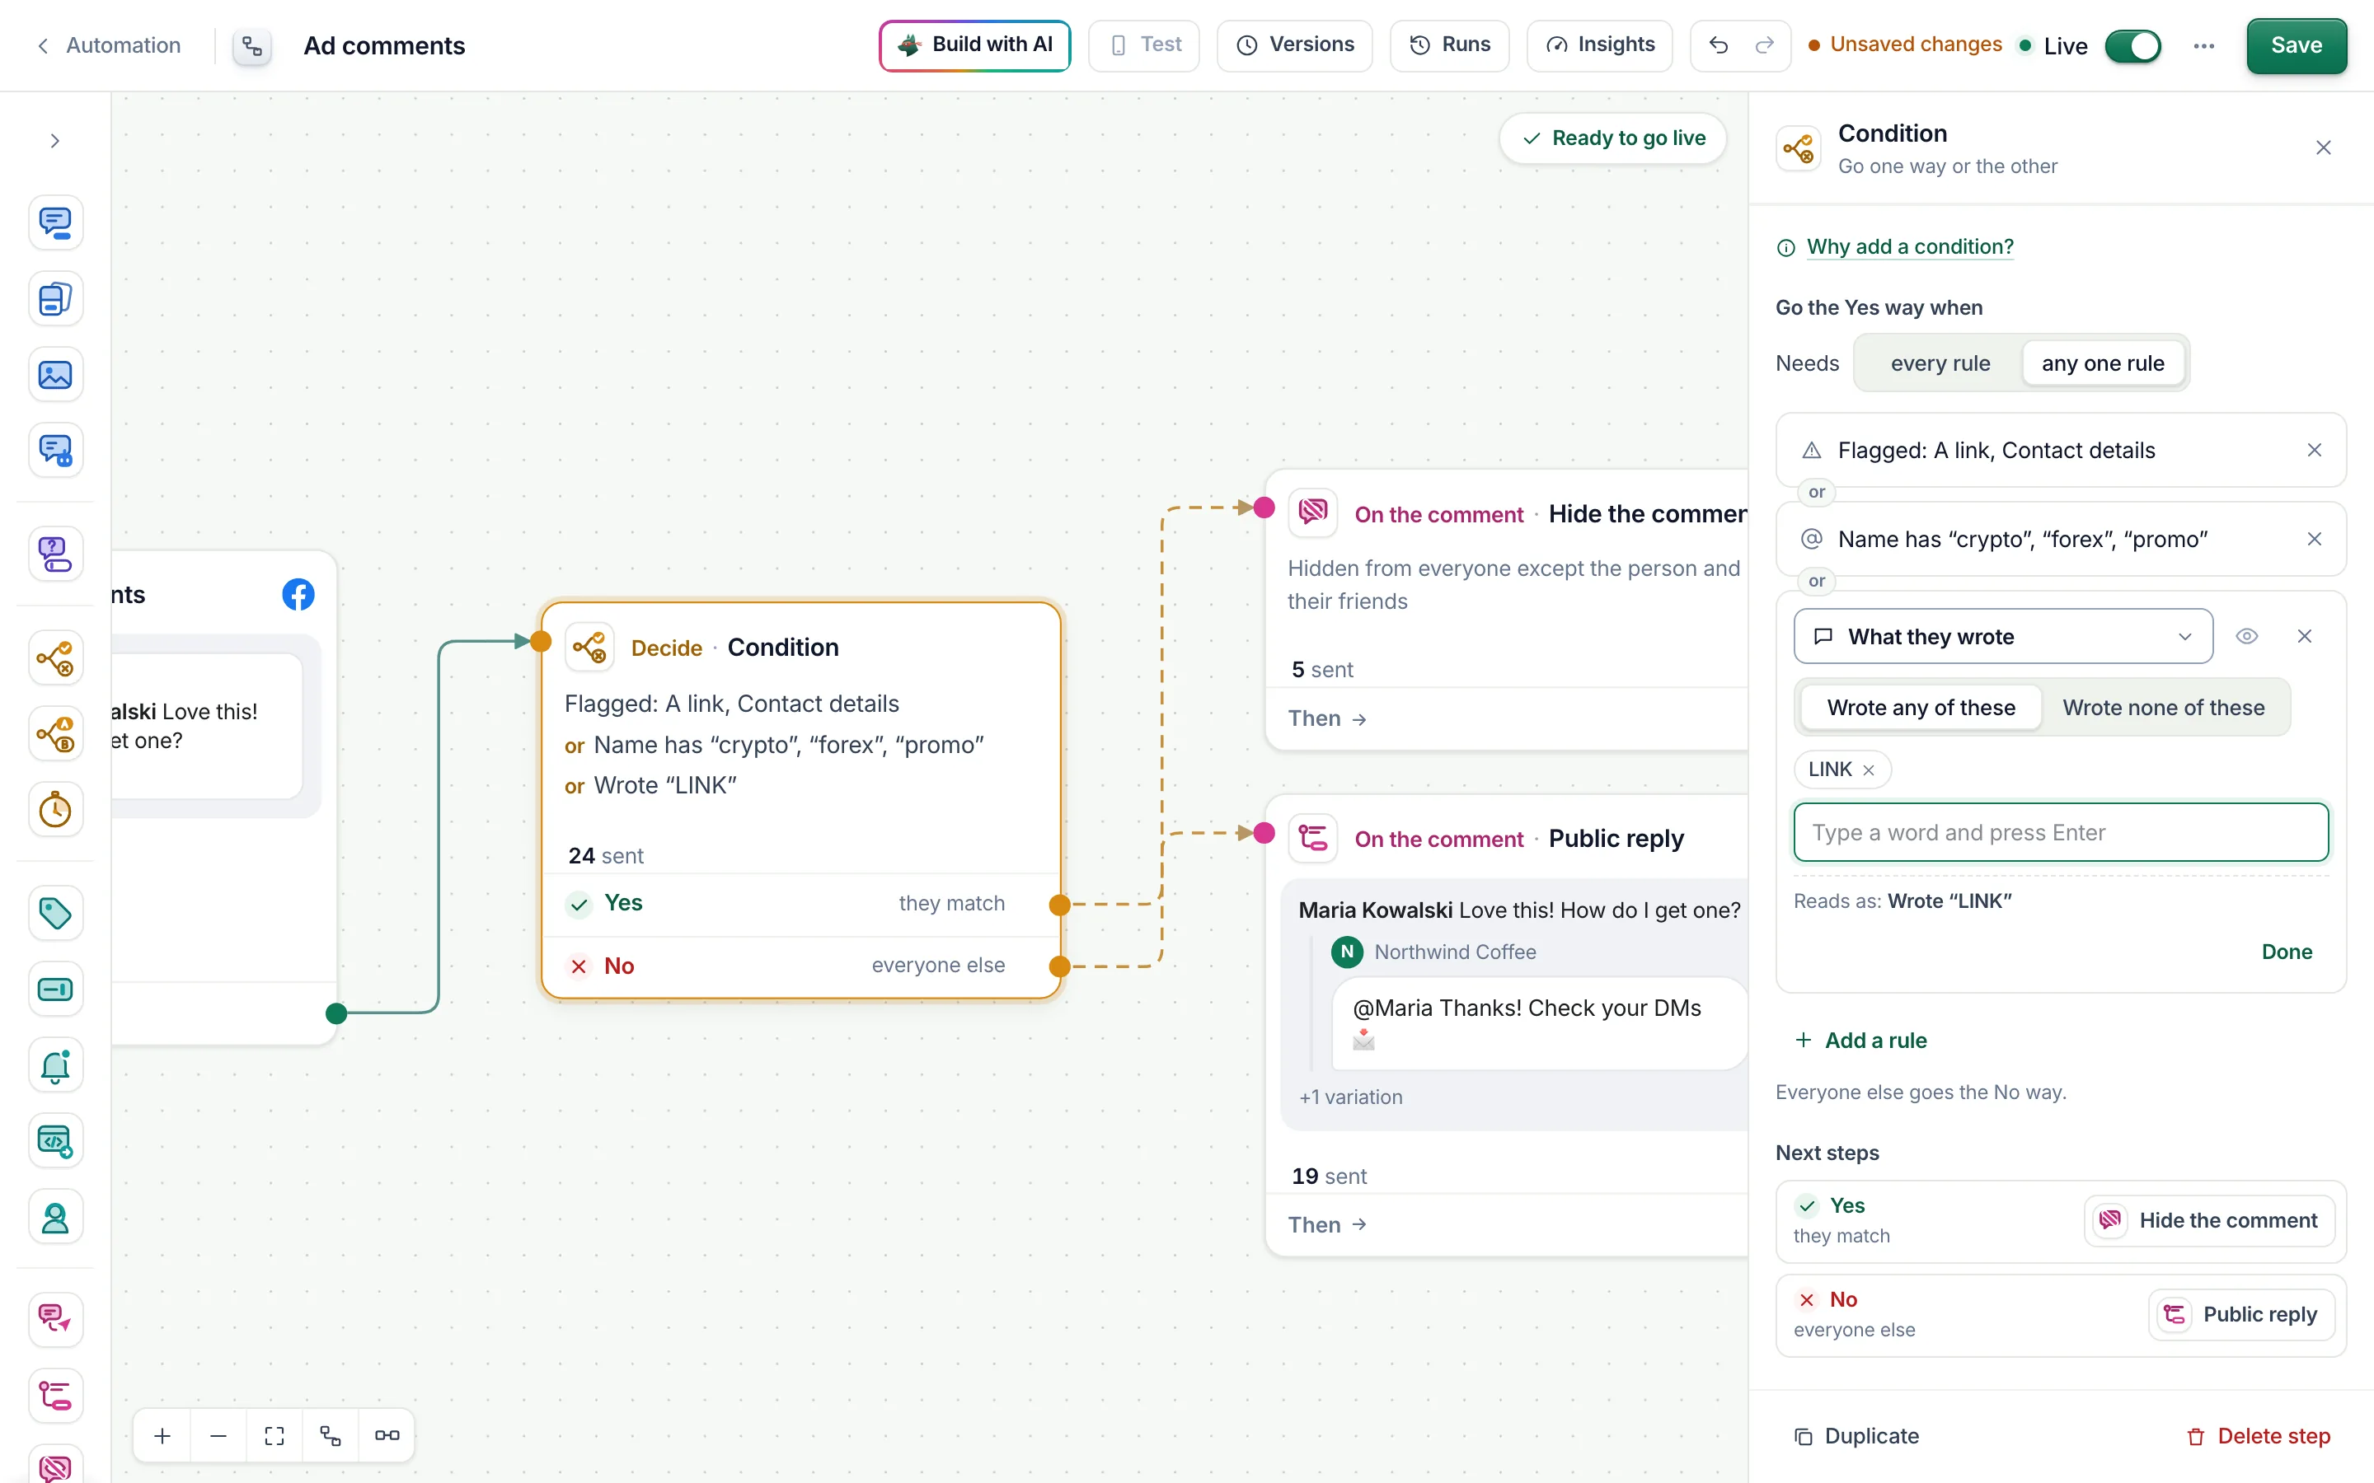Click Done in rule editor
Screen dimensions: 2374x1483
(x=2287, y=952)
